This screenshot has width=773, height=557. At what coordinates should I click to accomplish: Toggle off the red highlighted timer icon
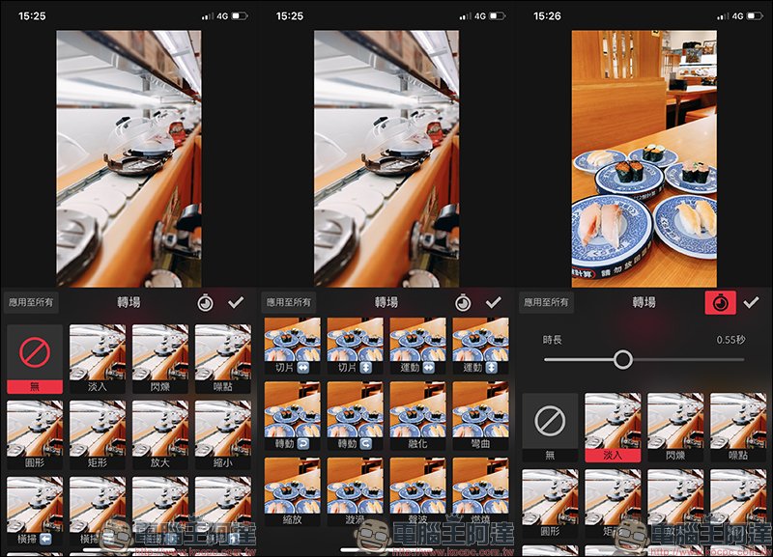point(720,302)
